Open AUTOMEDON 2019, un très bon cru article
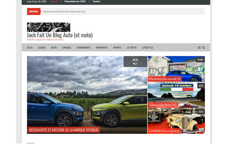231x144 pixels. click(164, 131)
